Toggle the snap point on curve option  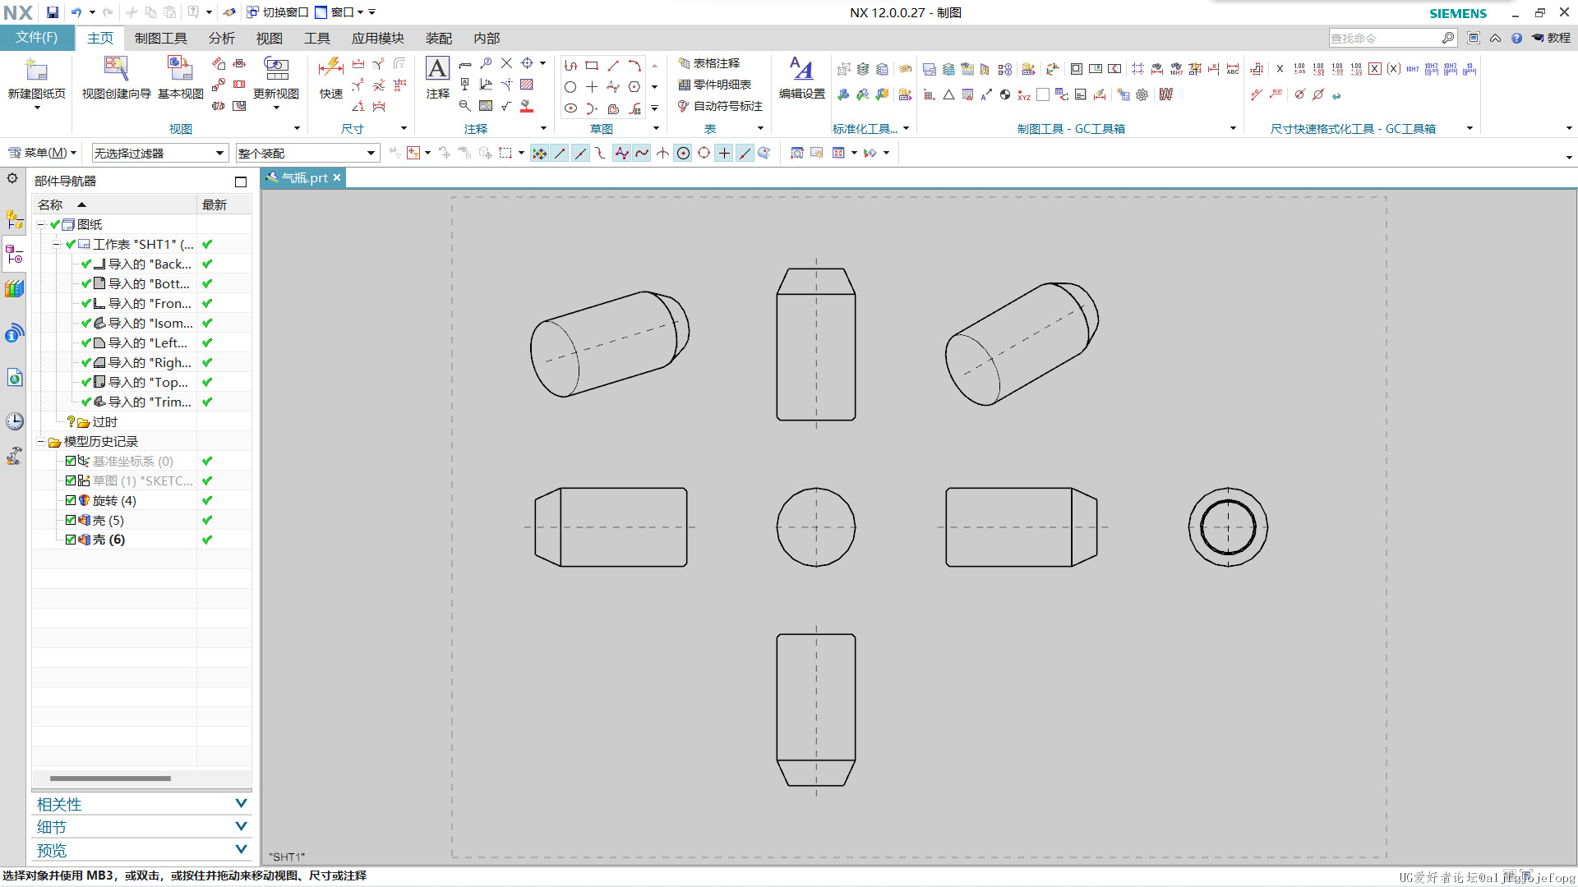point(745,153)
